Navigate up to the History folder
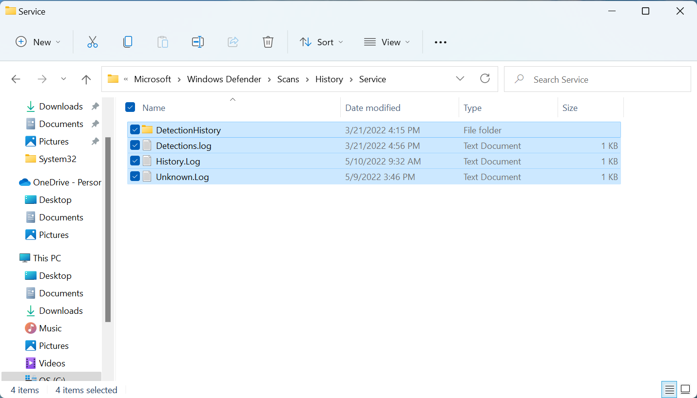 (86, 79)
